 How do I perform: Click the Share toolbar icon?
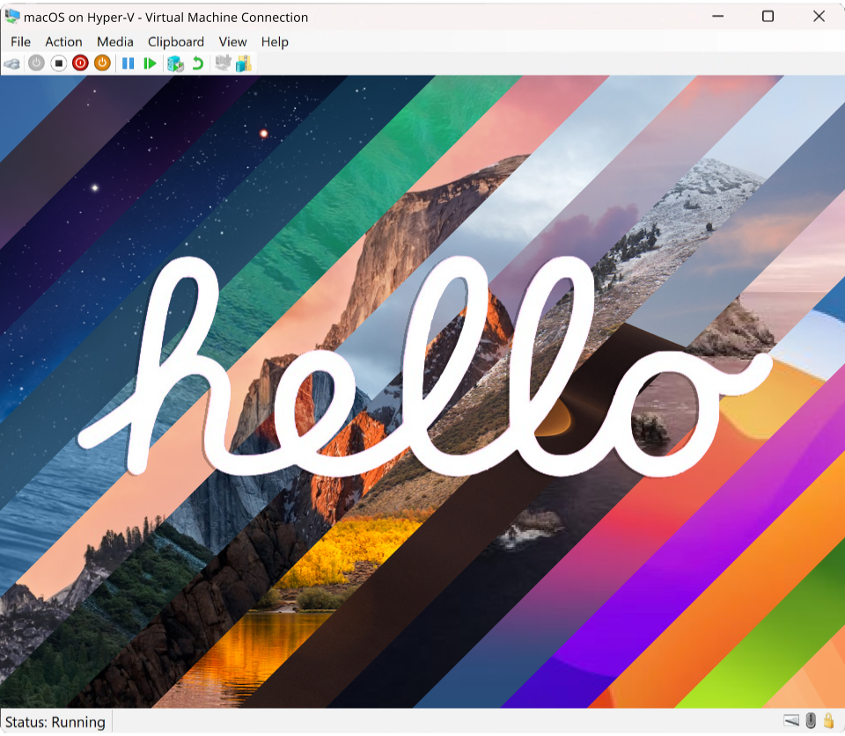point(244,63)
